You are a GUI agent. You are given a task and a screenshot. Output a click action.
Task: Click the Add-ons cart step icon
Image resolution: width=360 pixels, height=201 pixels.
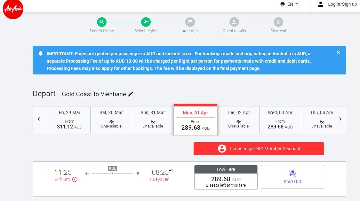coord(190,22)
